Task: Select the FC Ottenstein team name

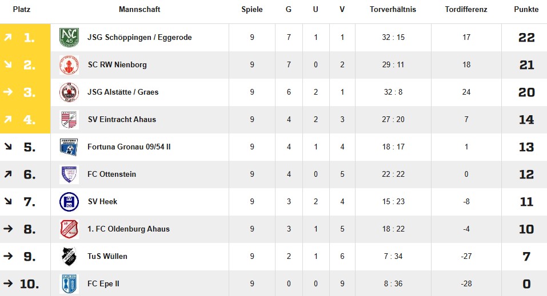Action: pos(111,175)
